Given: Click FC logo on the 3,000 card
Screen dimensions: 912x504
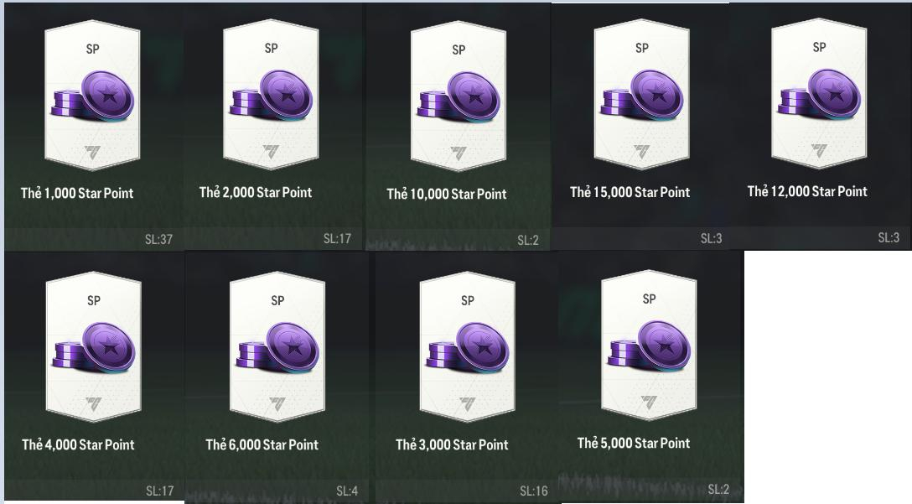Looking at the screenshot, I should point(468,403).
